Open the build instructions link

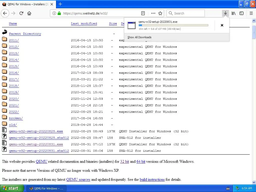coord(152,179)
